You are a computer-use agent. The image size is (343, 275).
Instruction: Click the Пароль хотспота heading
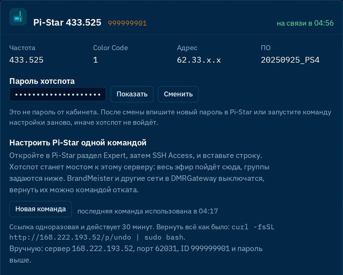pos(42,81)
